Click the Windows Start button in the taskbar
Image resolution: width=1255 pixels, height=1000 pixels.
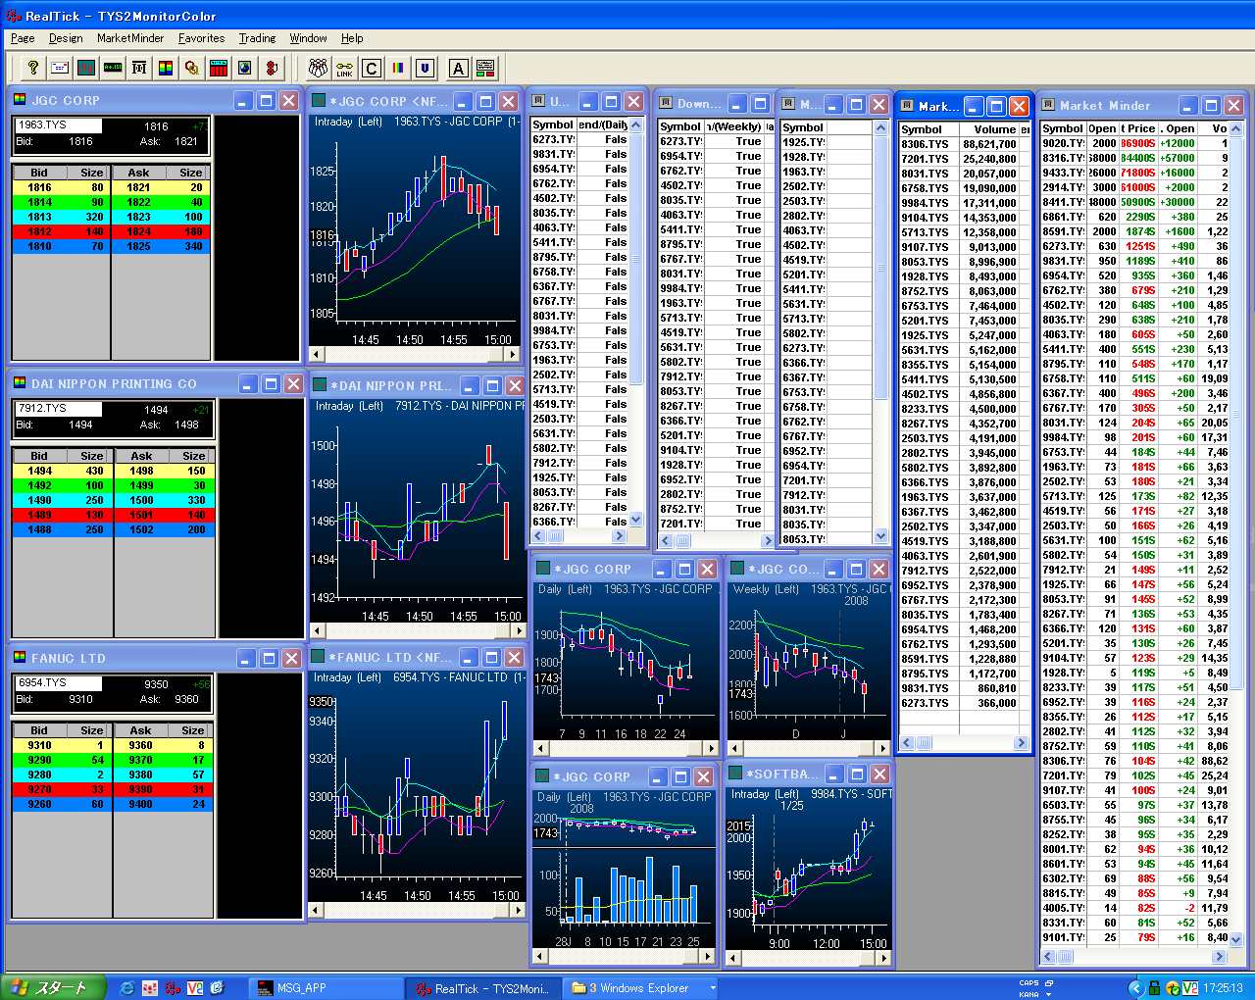[x=53, y=988]
